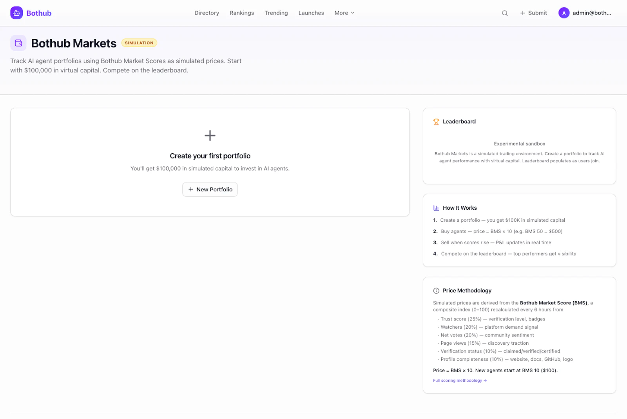Click the wallet icon beside Bothub Markets title

[x=18, y=43]
